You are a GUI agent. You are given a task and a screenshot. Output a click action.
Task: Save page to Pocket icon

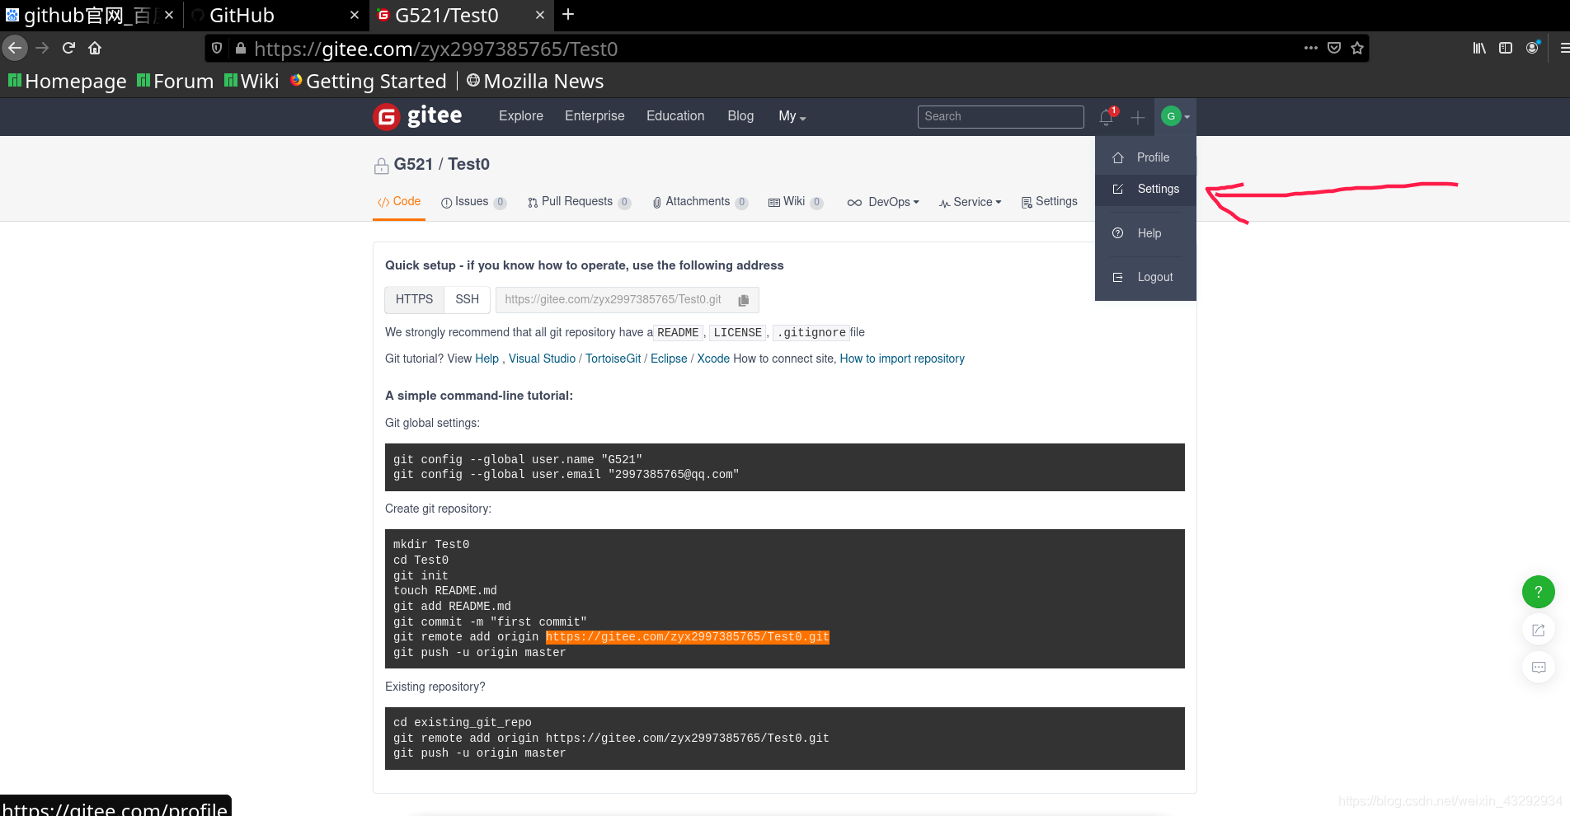pyautogui.click(x=1334, y=48)
